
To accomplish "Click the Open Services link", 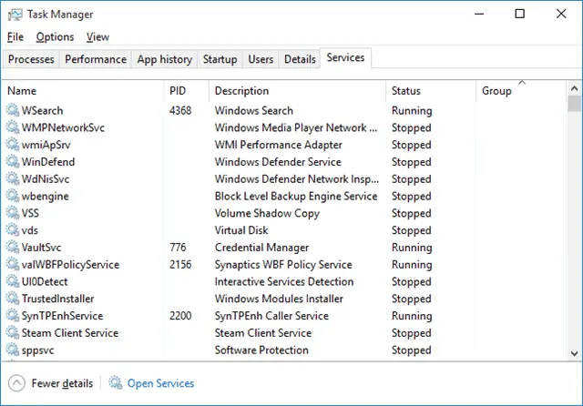I will [160, 383].
